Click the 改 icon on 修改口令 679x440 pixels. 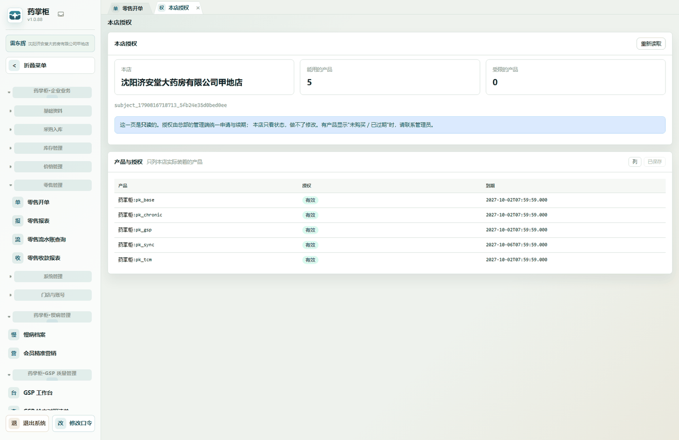point(60,423)
